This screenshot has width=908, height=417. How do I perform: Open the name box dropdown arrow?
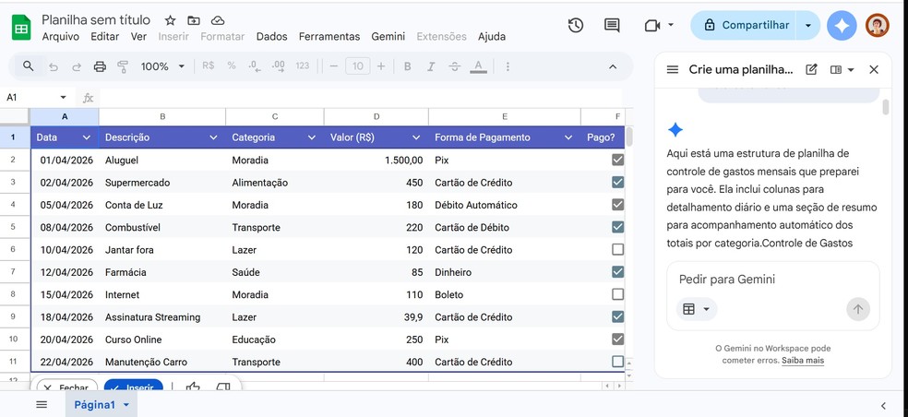point(63,97)
